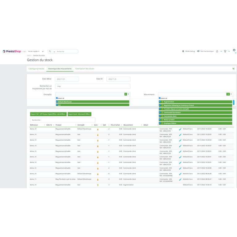Click the trophy icon in header

point(225,51)
